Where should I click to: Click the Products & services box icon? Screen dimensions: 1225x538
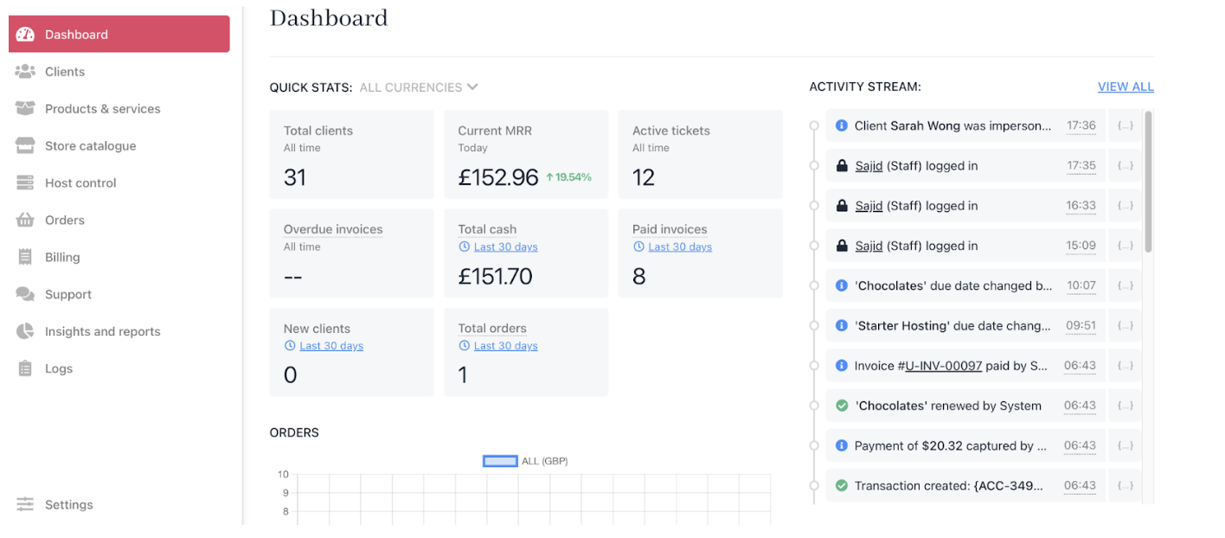25,109
